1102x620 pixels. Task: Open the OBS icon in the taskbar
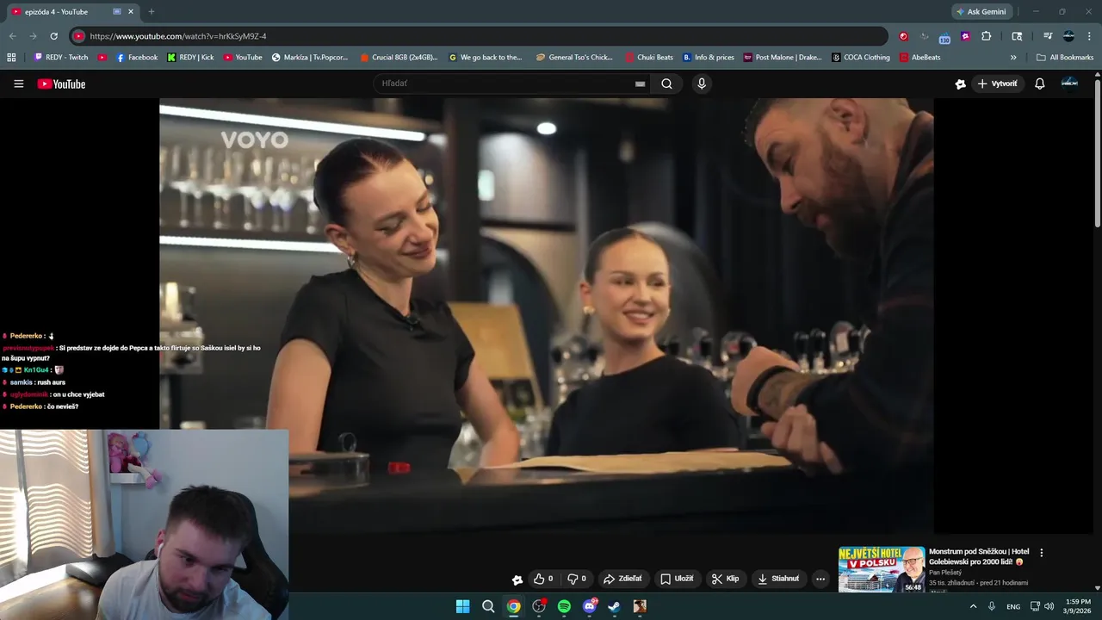[x=539, y=606]
